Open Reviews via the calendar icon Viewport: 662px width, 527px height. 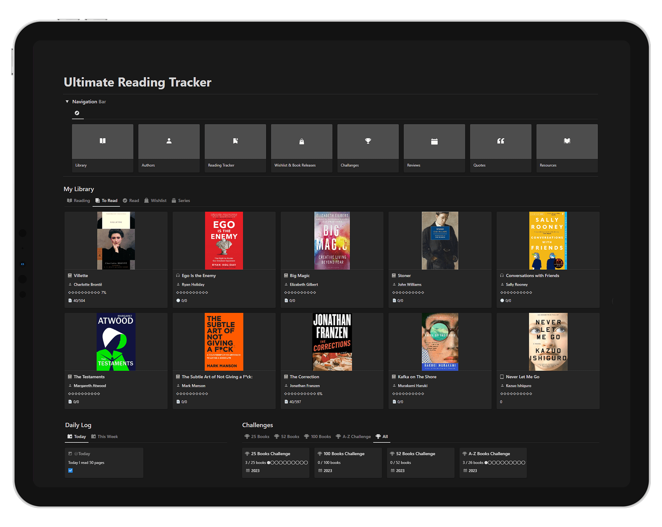[x=434, y=141]
